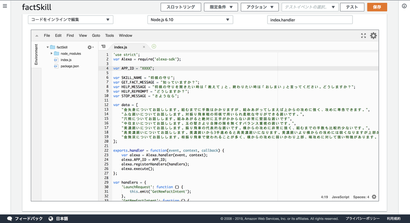Click フィードバック link in footer

tap(28, 218)
